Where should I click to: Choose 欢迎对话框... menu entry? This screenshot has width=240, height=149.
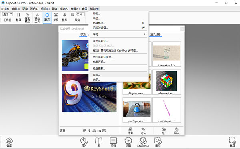[x=118, y=28]
